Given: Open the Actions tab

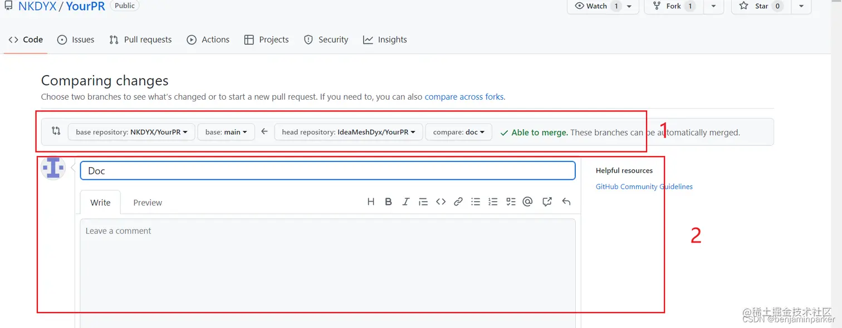Looking at the screenshot, I should tap(208, 40).
